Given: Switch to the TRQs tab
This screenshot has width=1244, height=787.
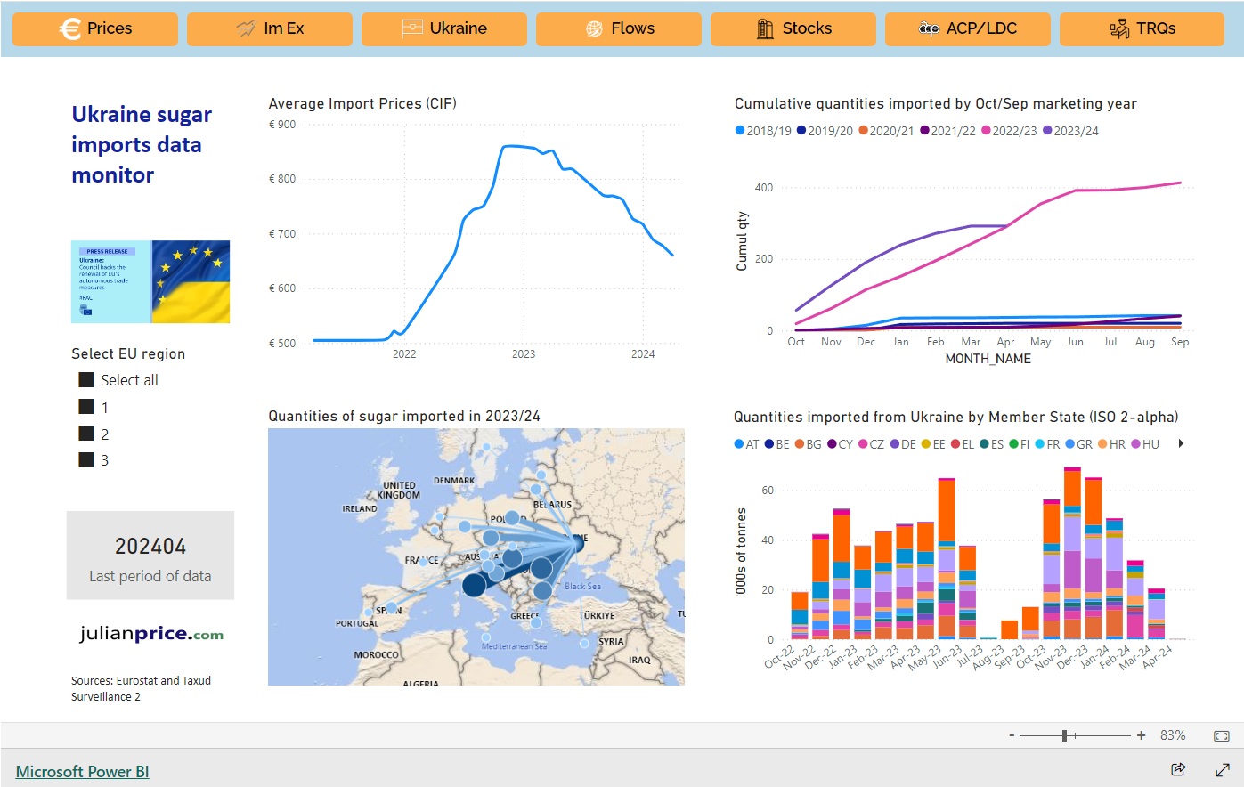Looking at the screenshot, I should [x=1142, y=28].
